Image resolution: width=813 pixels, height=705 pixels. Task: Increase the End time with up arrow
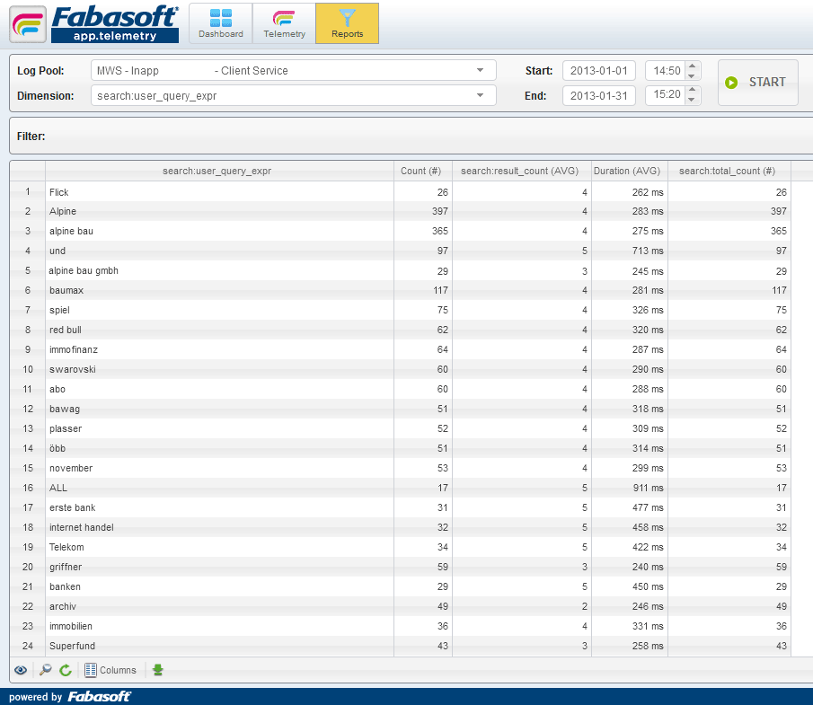pos(692,90)
